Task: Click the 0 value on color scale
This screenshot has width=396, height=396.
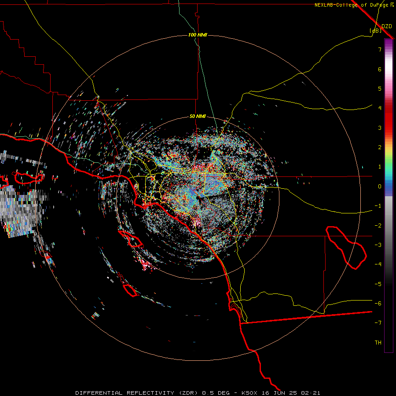Action: (x=380, y=187)
